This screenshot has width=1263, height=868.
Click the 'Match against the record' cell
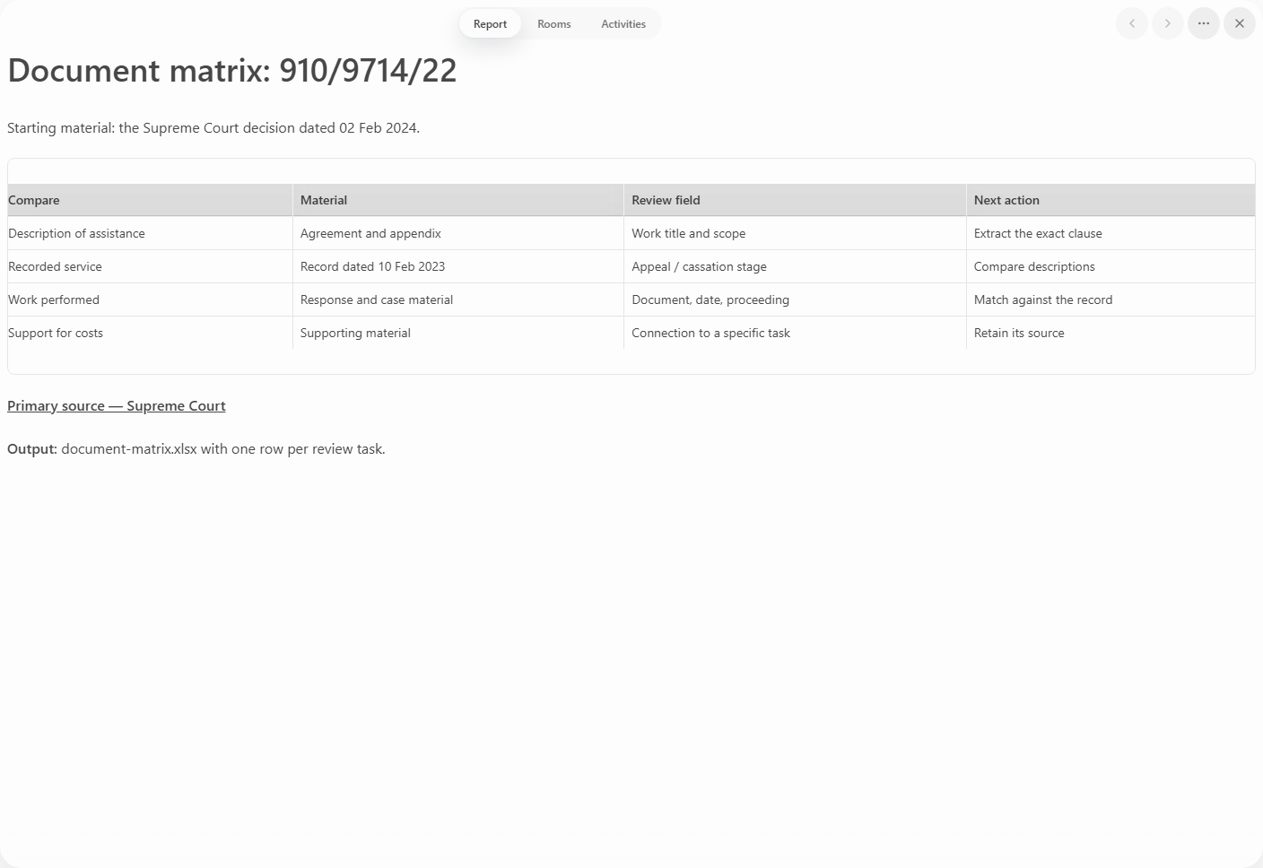tap(1111, 299)
